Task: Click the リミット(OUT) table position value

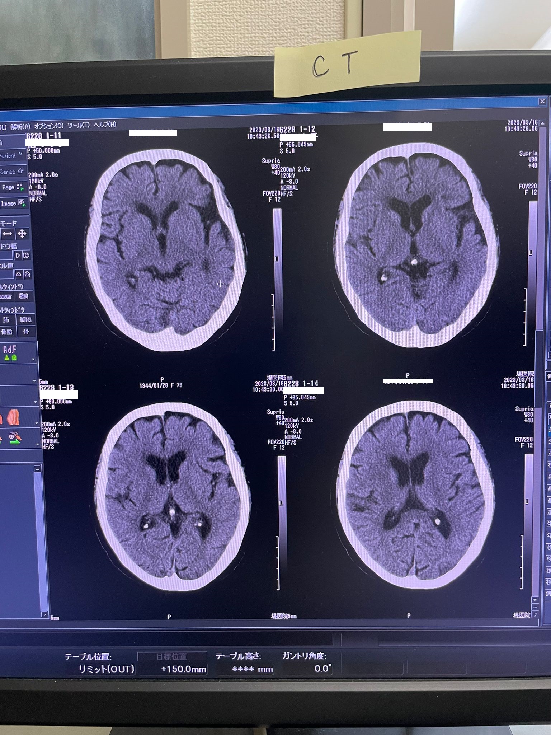Action: [106, 669]
